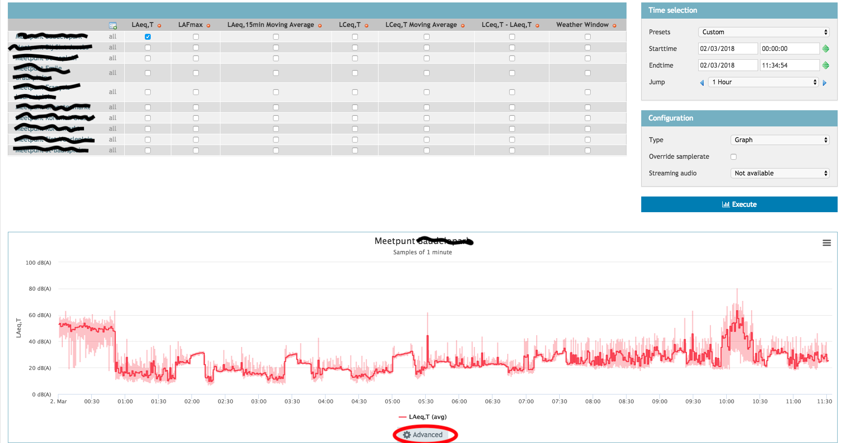Screen dimensions: 845x443
Task: Click the LCeq,T column header
Action: tap(350, 25)
